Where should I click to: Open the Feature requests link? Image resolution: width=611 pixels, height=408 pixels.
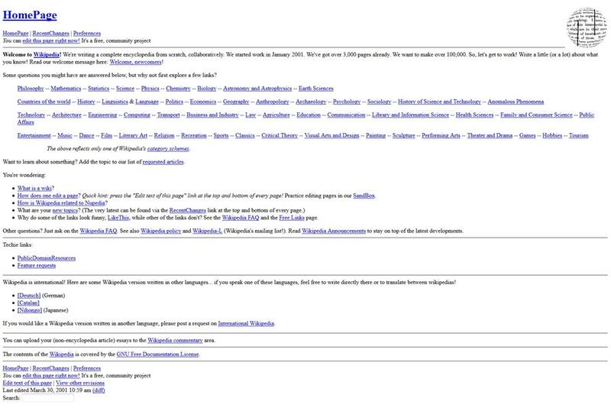pos(36,266)
